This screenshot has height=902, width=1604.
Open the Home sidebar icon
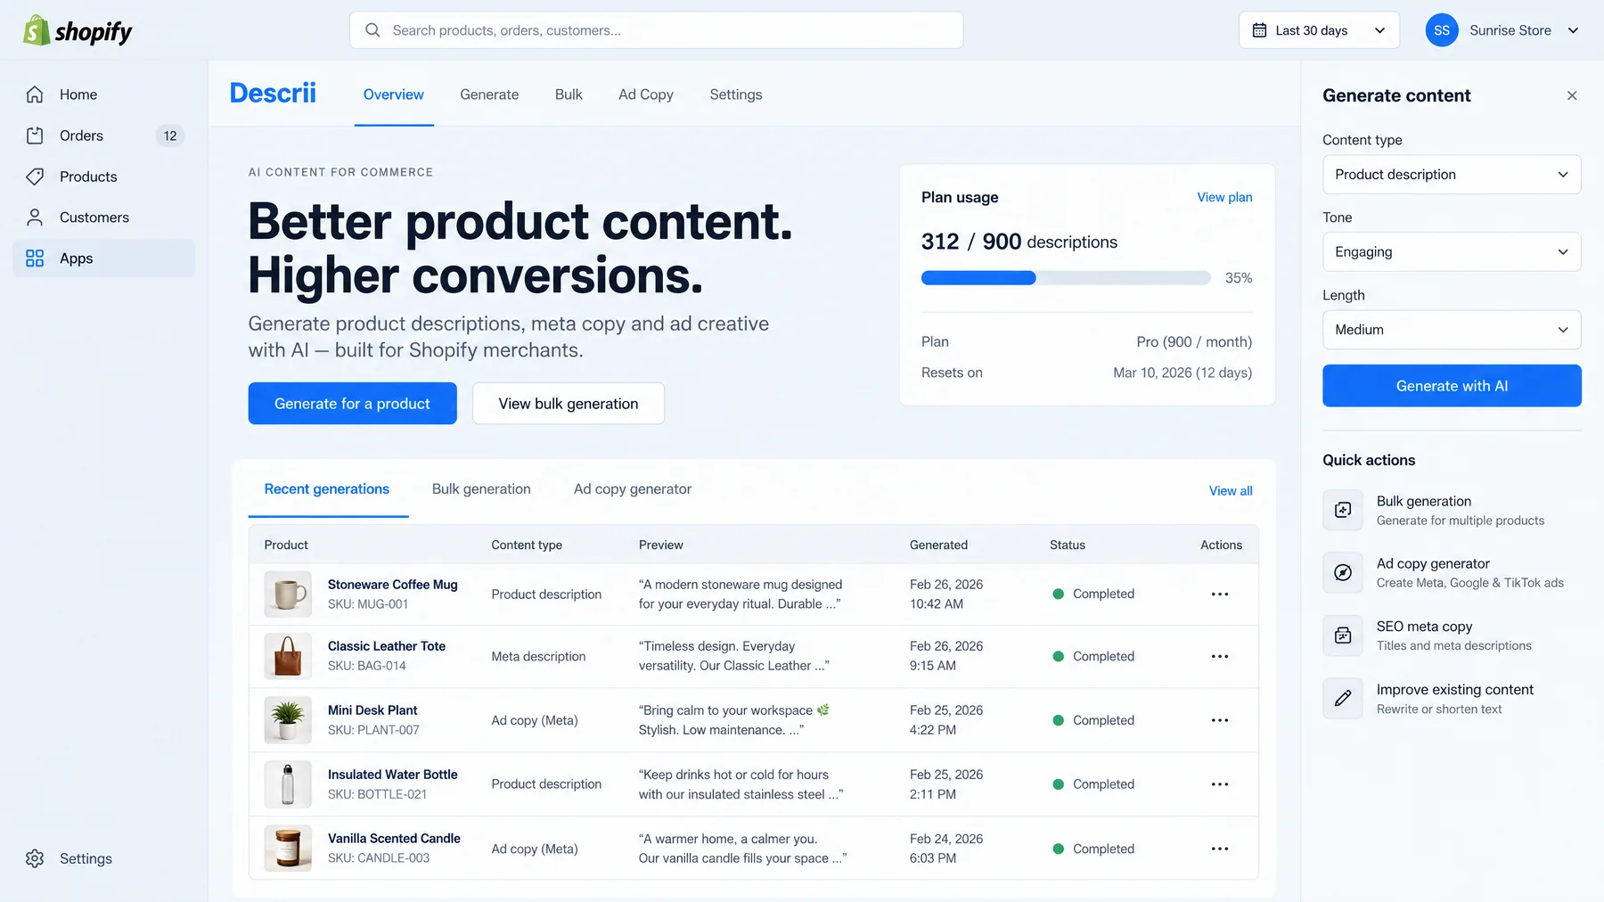pos(35,94)
